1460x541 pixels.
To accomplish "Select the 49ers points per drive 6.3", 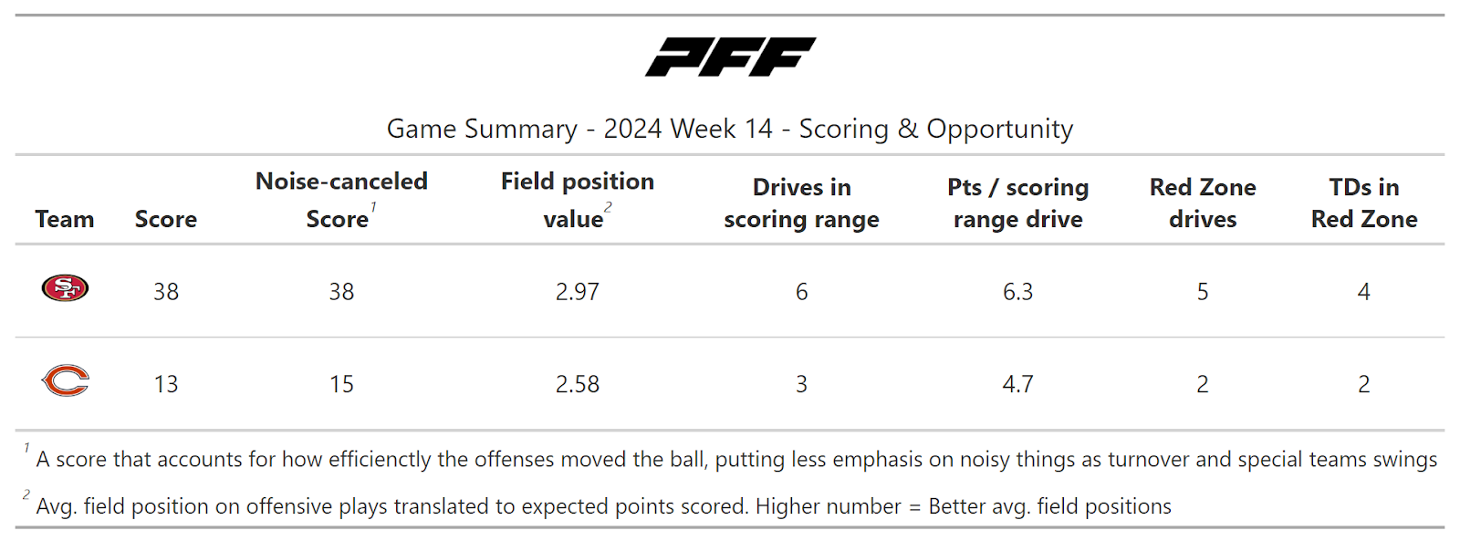I will [1017, 292].
